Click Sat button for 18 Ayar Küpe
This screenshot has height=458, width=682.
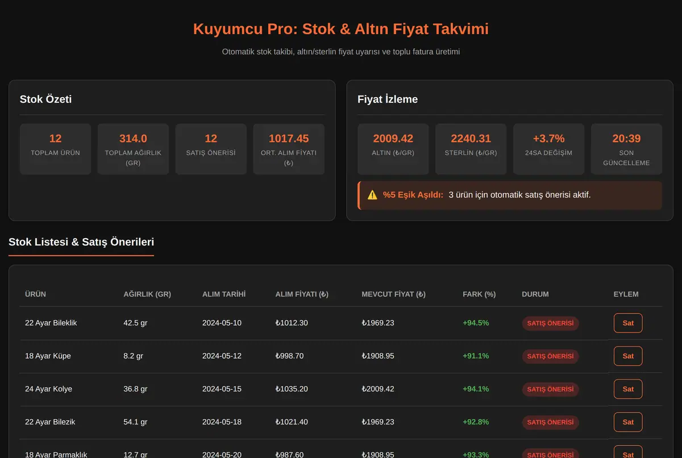[x=628, y=356]
